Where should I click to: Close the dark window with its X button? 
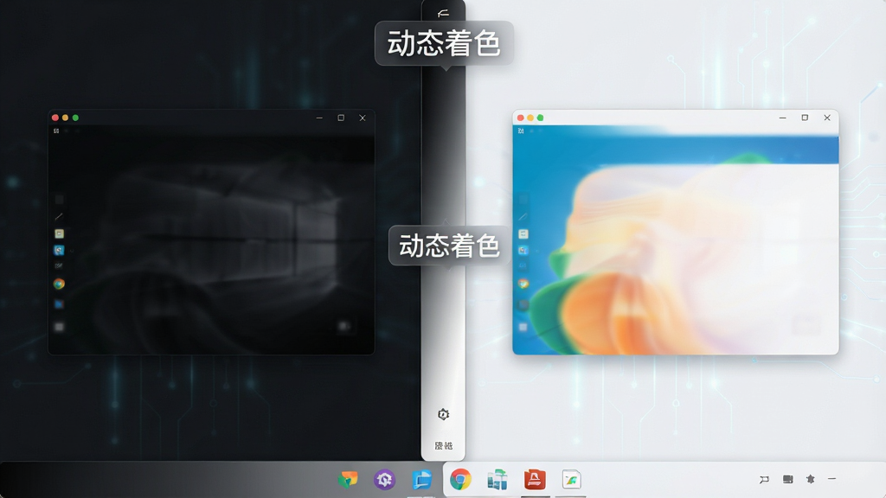[x=363, y=118]
